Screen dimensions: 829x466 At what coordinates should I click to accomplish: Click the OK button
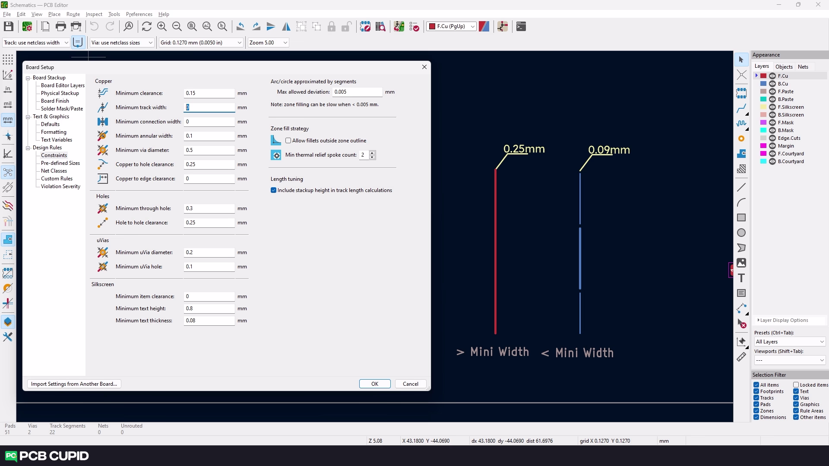[374, 384]
